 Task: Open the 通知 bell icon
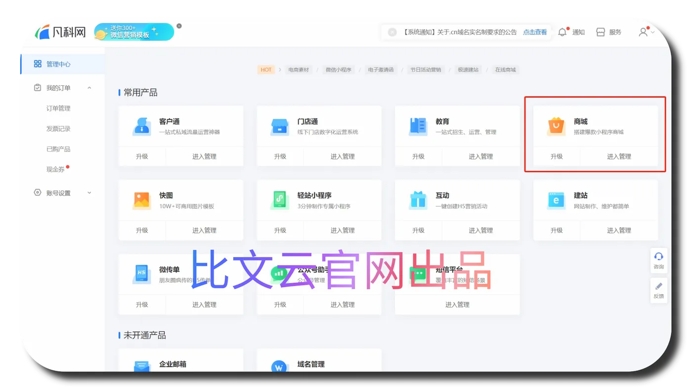[x=562, y=32]
